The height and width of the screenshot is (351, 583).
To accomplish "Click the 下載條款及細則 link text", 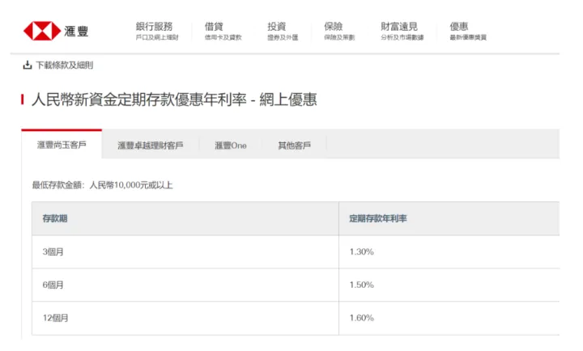I will point(64,65).
